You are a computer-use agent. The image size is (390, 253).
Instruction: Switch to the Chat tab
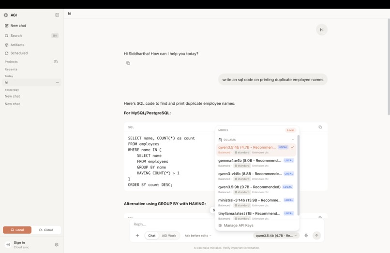[x=152, y=236]
